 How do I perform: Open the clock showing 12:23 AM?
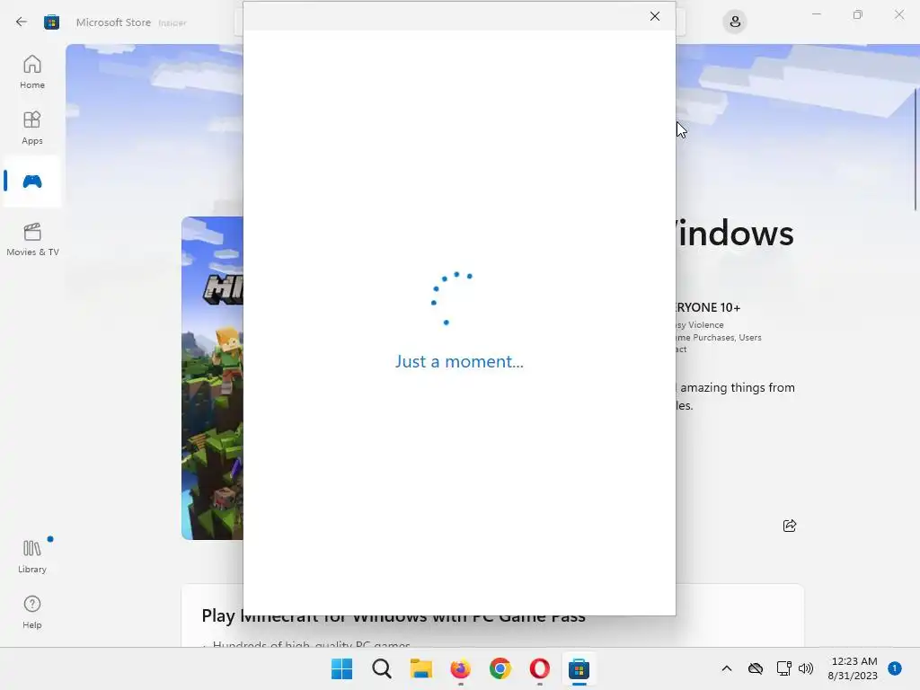853,668
